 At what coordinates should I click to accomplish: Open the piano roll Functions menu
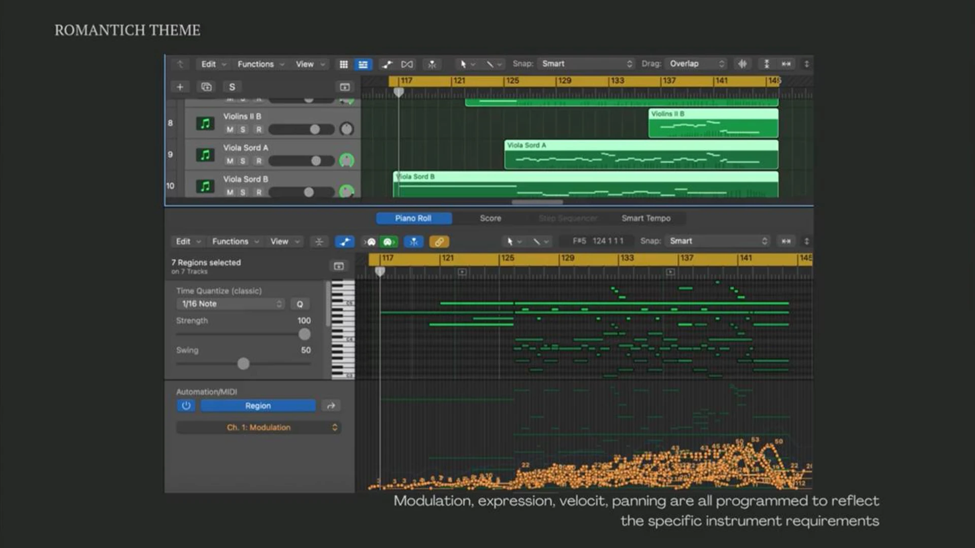click(x=235, y=242)
